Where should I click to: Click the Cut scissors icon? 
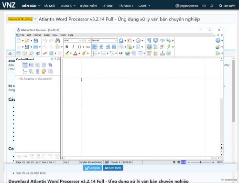(45, 47)
